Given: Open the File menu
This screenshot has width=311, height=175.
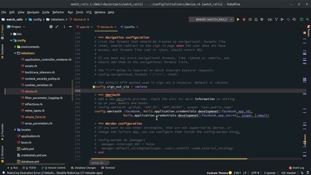Looking at the screenshot, I should click(3, 12).
